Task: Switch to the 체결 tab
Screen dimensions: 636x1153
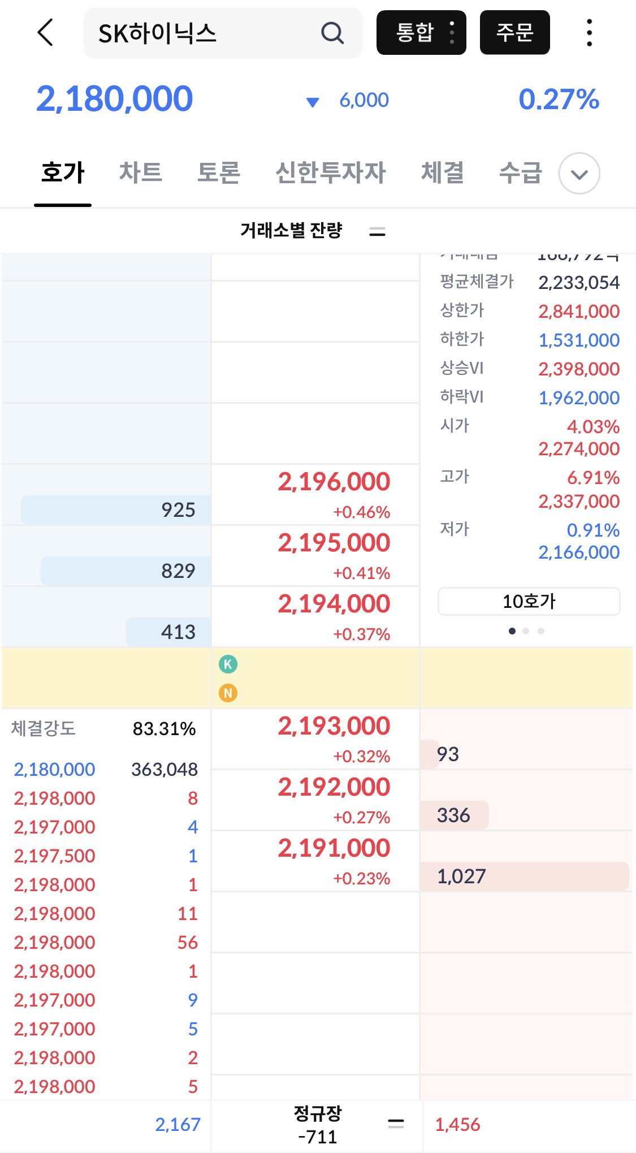Action: (443, 172)
